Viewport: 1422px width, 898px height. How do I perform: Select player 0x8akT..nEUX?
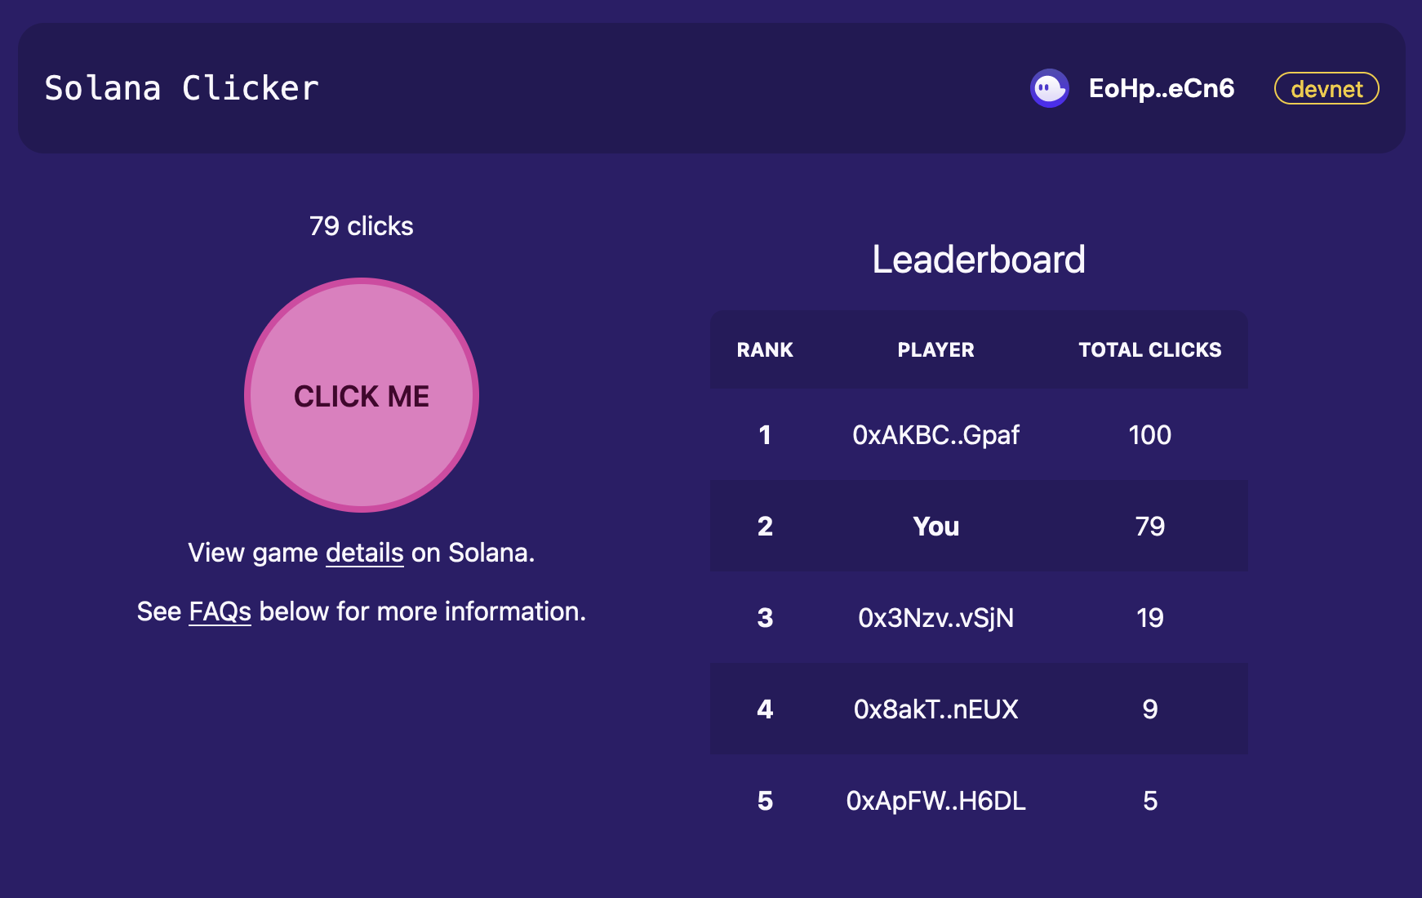[x=936, y=709]
